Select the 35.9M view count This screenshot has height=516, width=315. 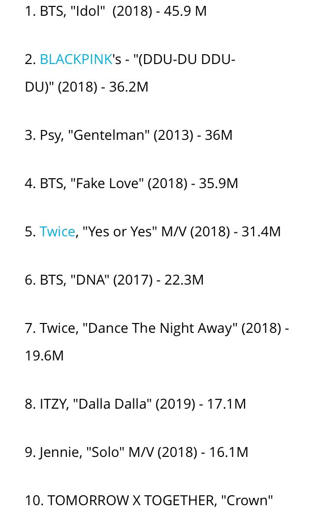tap(218, 183)
